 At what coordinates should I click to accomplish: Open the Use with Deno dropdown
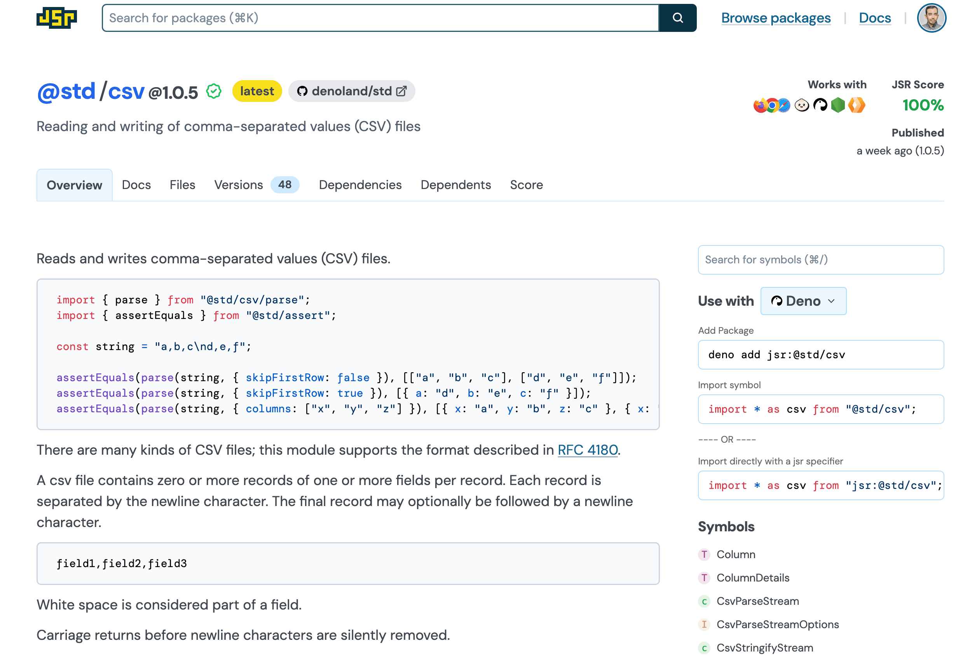click(803, 301)
